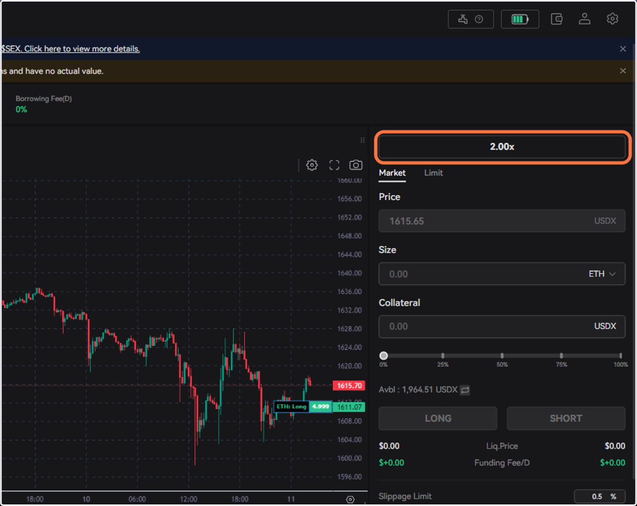This screenshot has width=637, height=506.
Task: Click the Funding Fee/D label
Action: 502,463
